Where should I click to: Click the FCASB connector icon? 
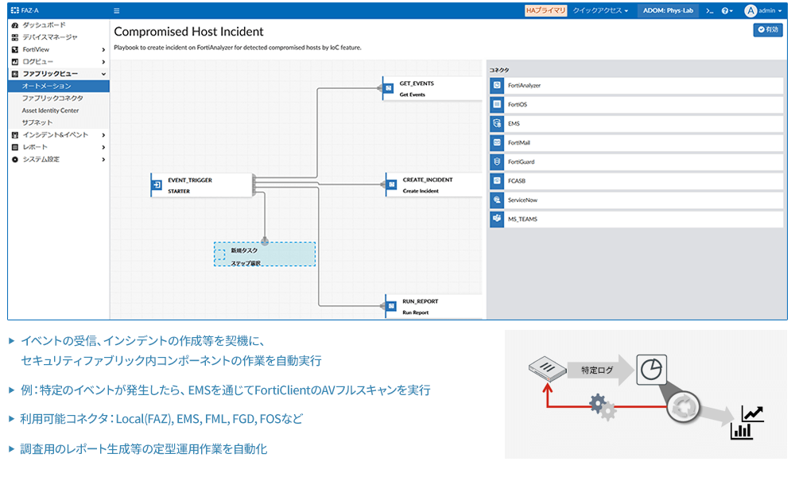[x=497, y=181]
